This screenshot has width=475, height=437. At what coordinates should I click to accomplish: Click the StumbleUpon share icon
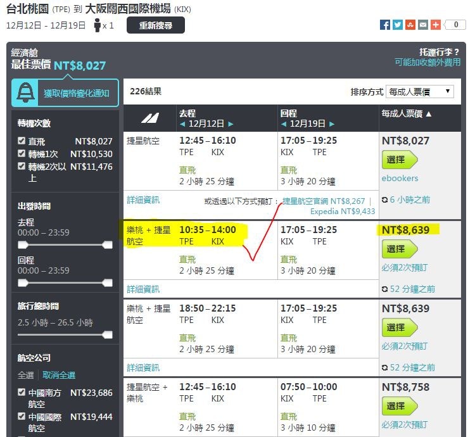pyautogui.click(x=410, y=25)
